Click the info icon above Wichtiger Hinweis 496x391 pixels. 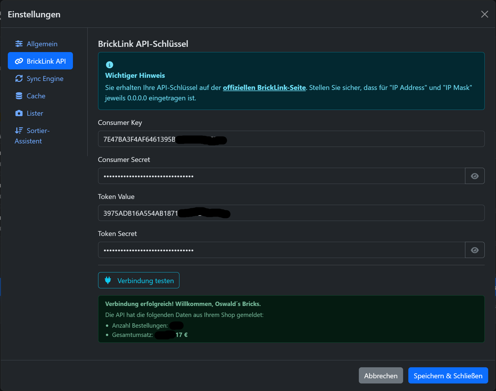pos(109,65)
